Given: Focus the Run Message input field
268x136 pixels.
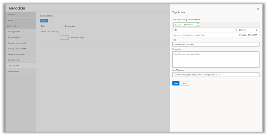Looking at the screenshot, I should [x=216, y=75].
